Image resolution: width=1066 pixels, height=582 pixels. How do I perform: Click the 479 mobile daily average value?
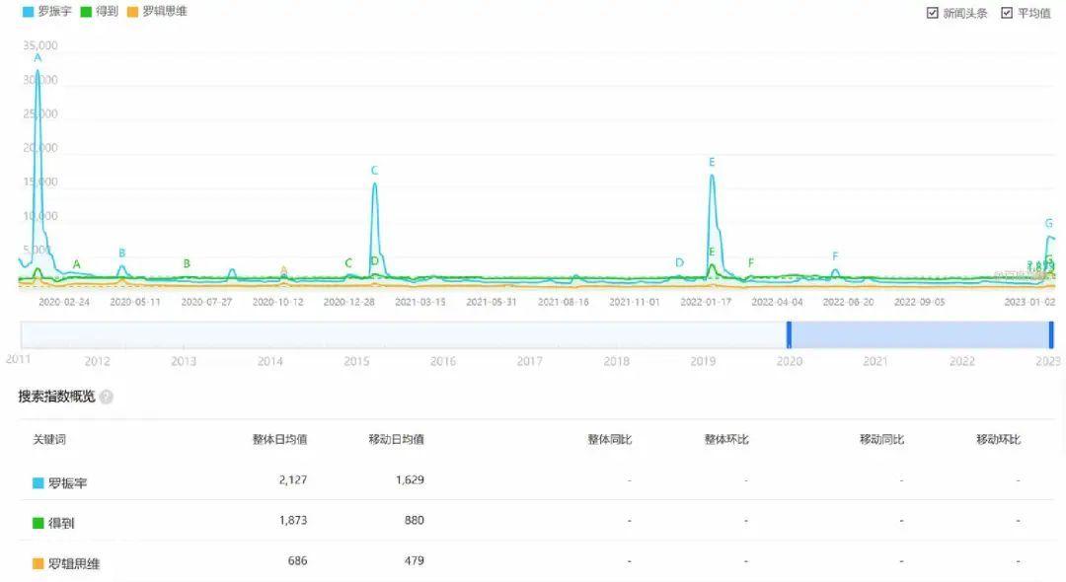click(414, 561)
